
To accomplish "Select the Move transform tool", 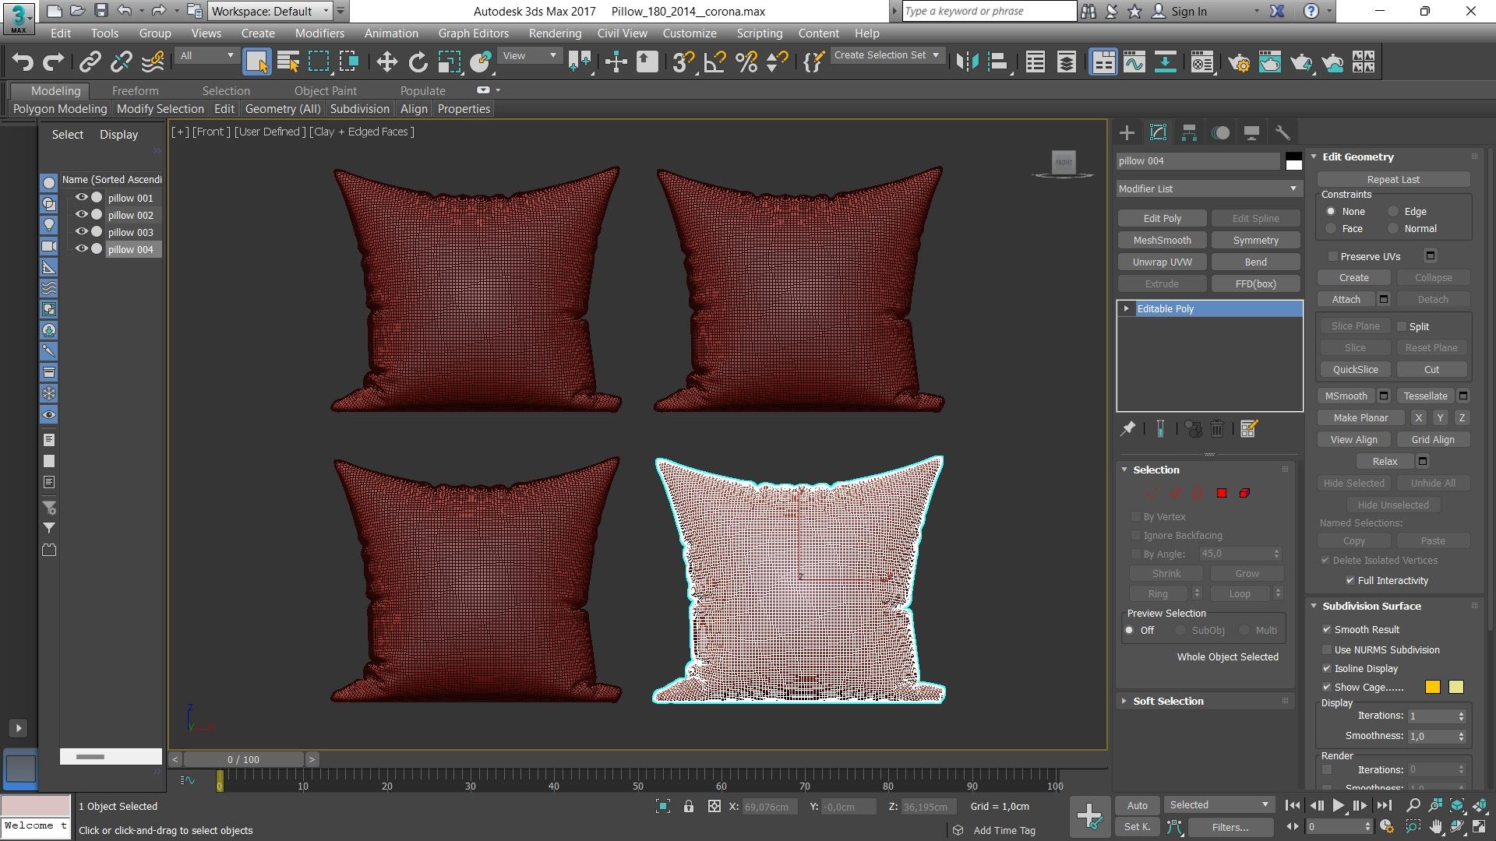I will 386,62.
